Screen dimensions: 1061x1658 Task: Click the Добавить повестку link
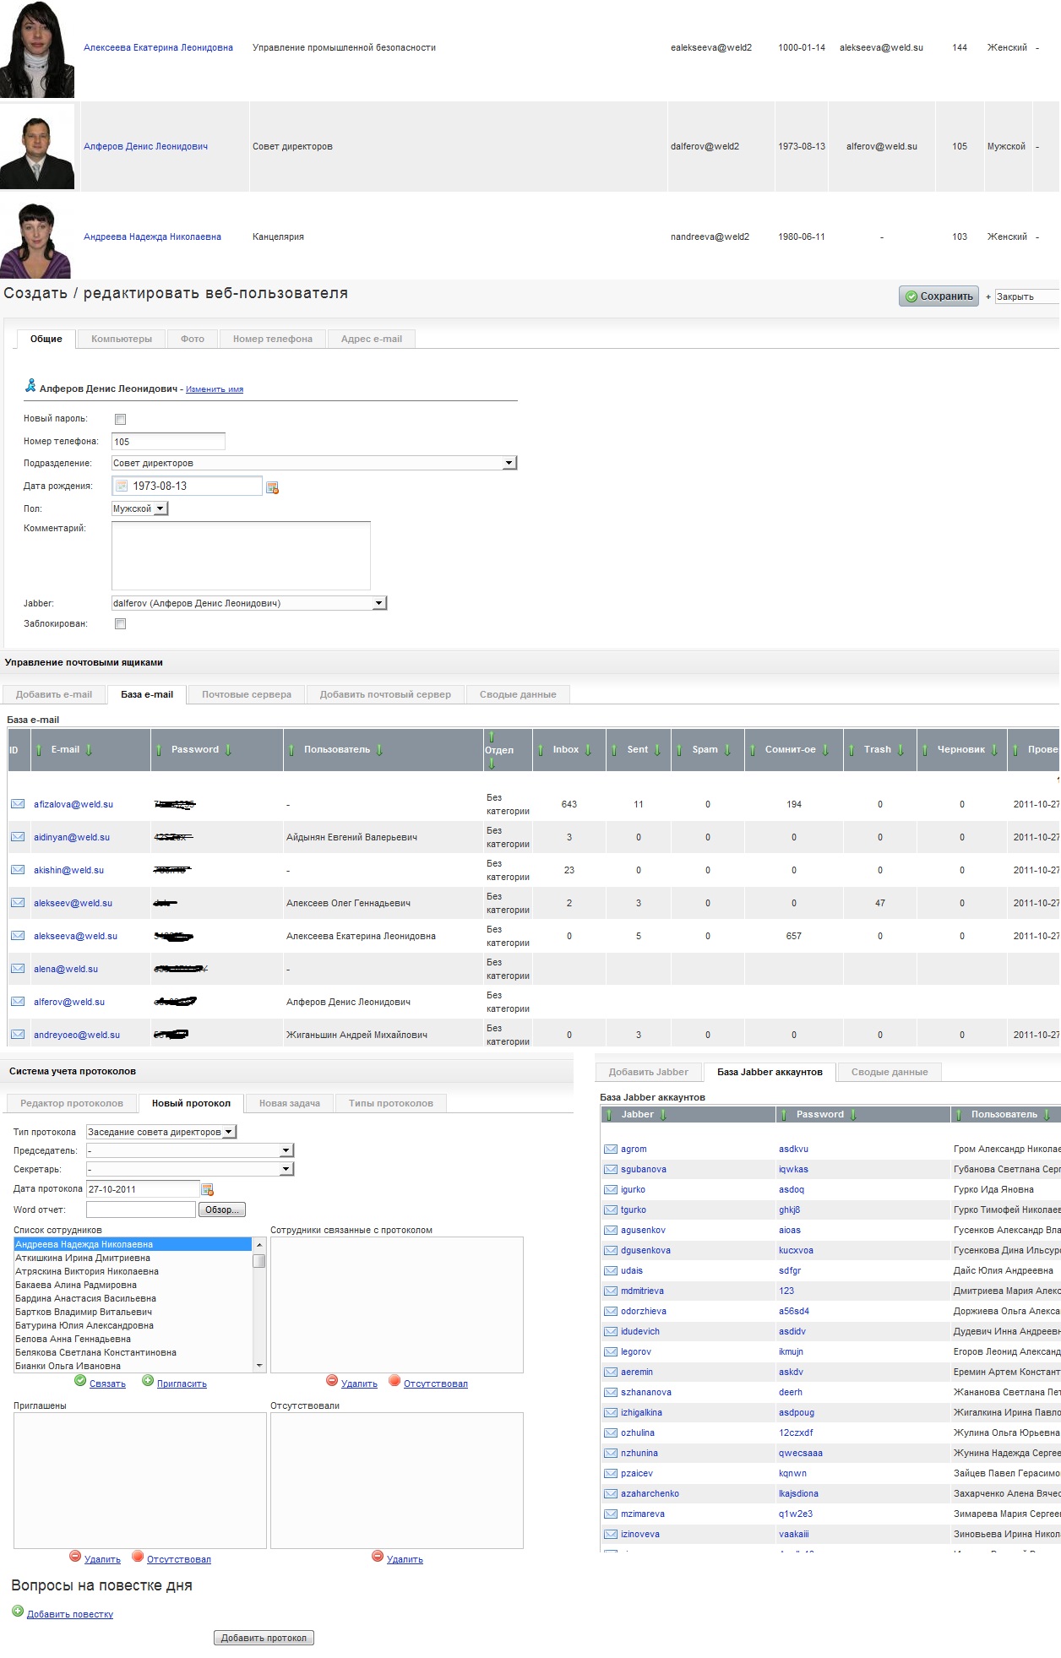click(x=70, y=1614)
